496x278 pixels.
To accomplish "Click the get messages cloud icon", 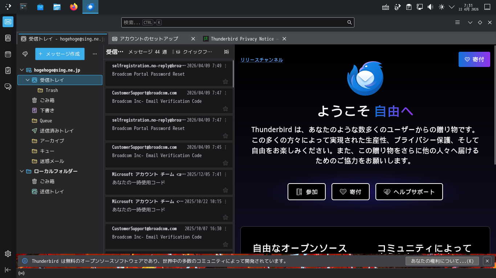I will 25,54.
